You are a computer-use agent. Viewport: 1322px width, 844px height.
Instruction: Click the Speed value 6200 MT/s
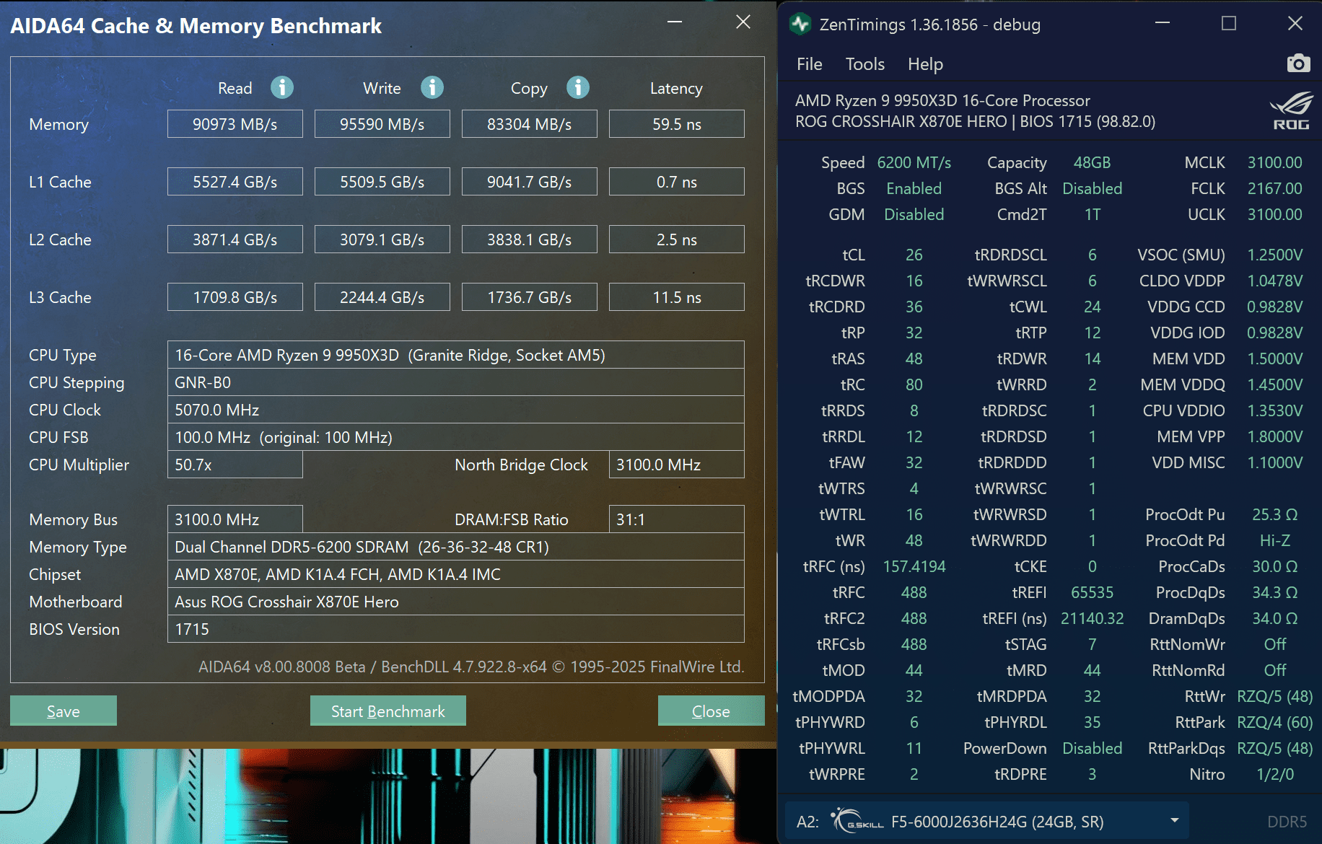(x=914, y=162)
